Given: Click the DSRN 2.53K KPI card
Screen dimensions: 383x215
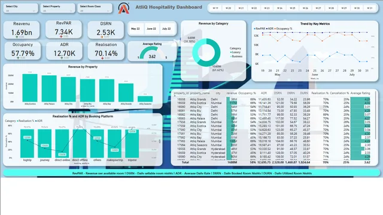Looking at the screenshot, I should [106, 30].
